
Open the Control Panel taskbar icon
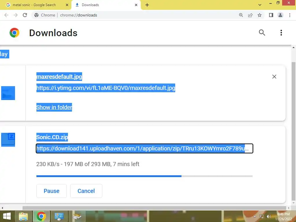pyautogui.click(x=59, y=216)
